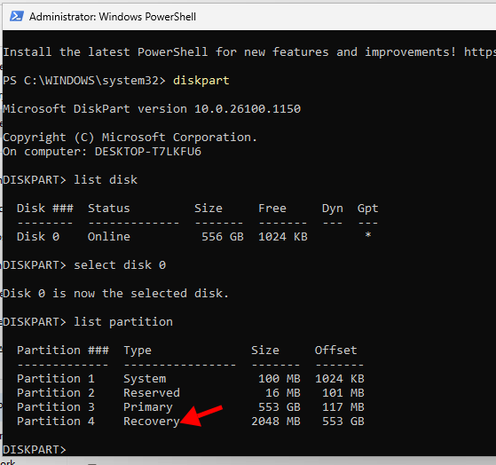Click the select disk 0 command text
Screen dimensions: 496x465
120,264
